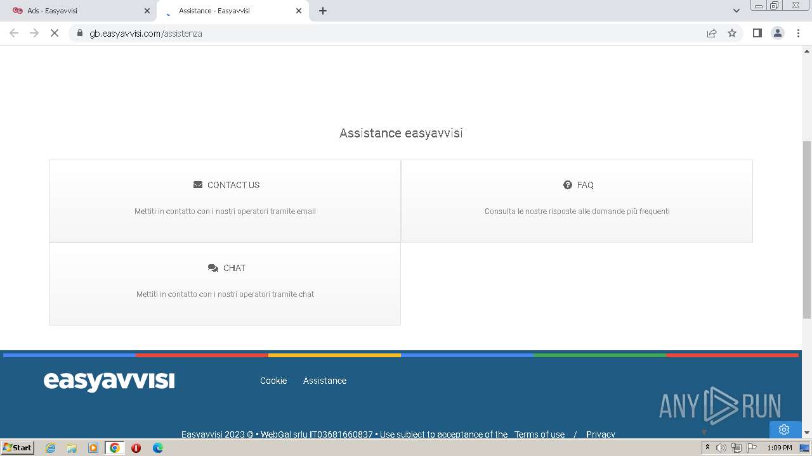
Task: Open the Privacy footer link
Action: point(601,434)
